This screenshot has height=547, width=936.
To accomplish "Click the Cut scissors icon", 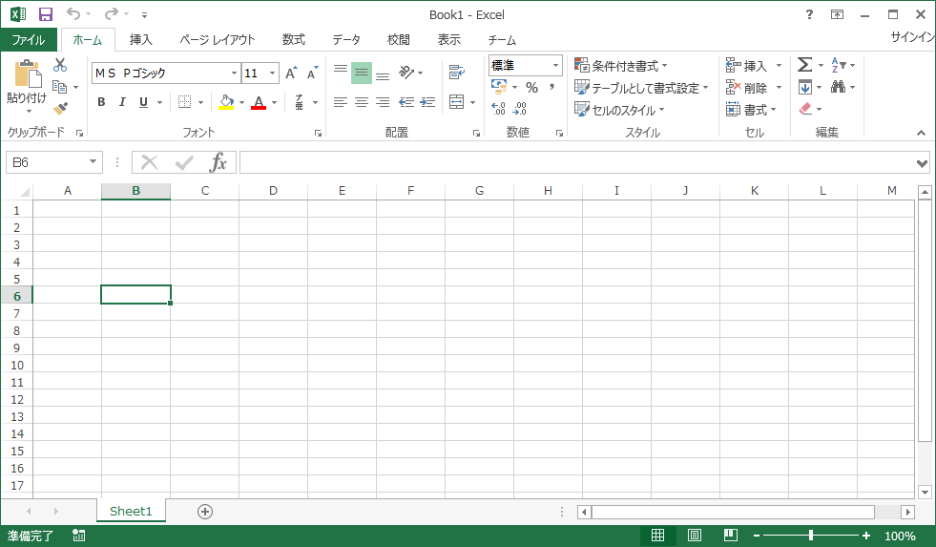I will (x=60, y=65).
